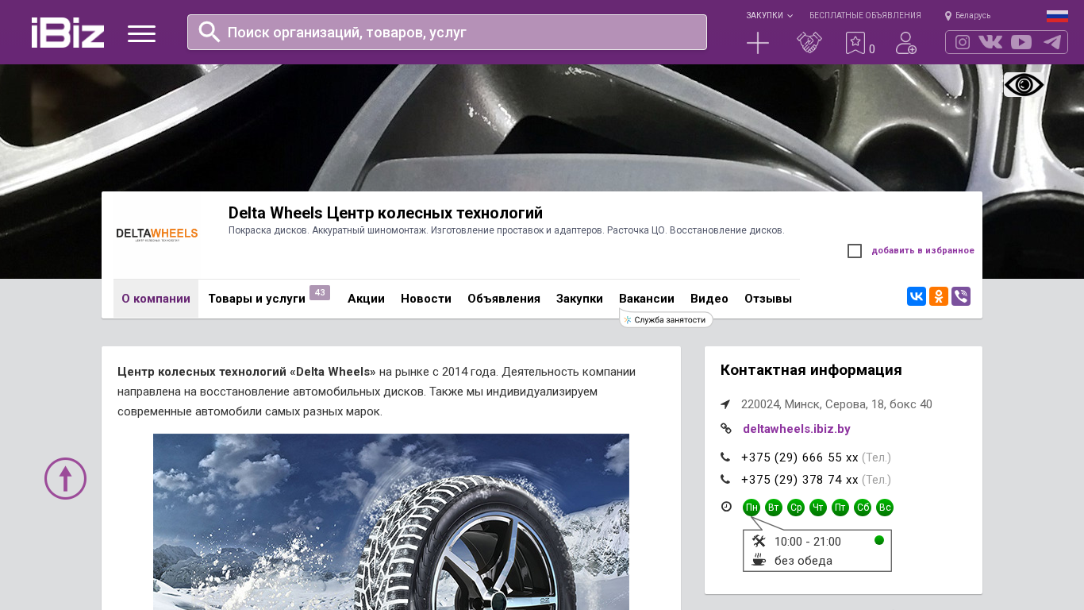
Task: Visit iBiz YouTube channel
Action: pos(1021,42)
